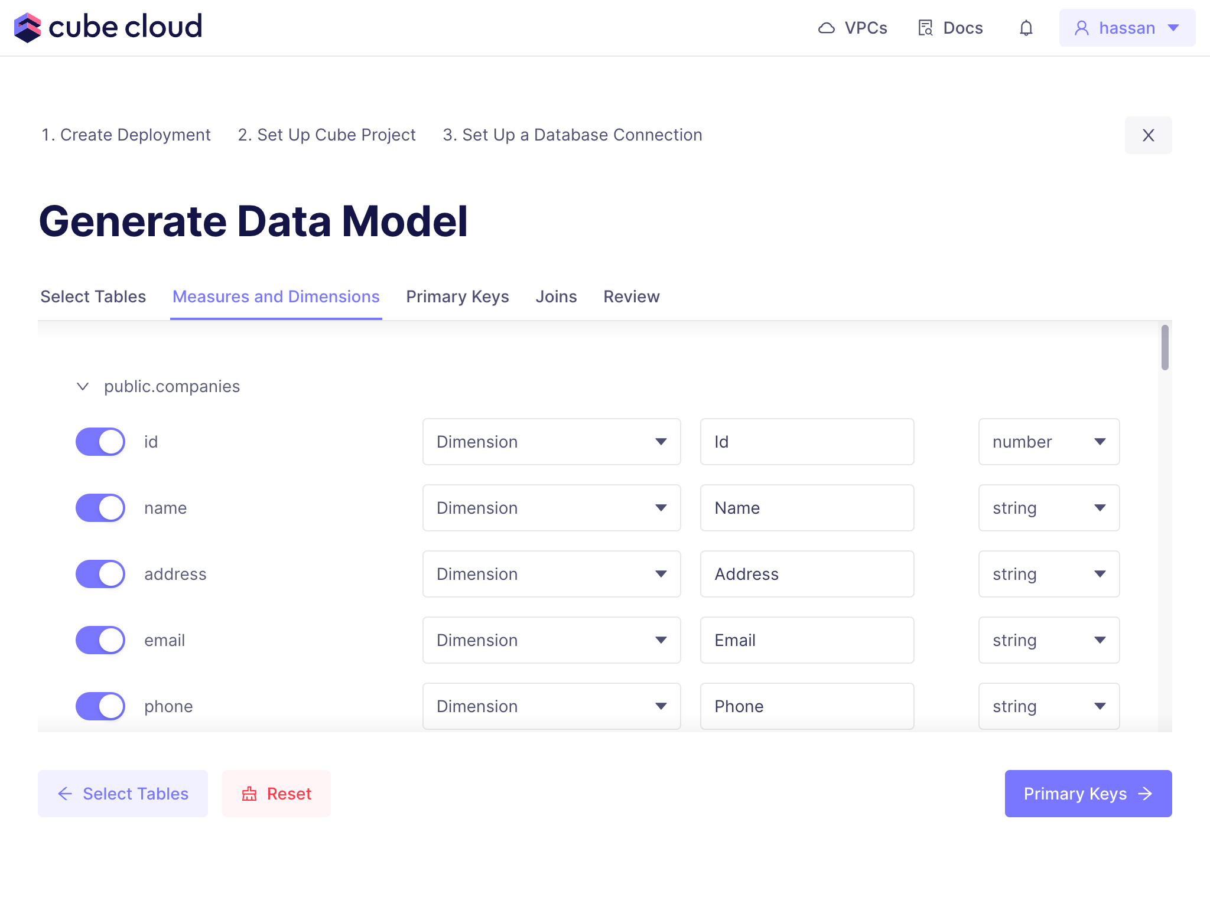
Task: Toggle off the address column
Action: click(x=100, y=574)
